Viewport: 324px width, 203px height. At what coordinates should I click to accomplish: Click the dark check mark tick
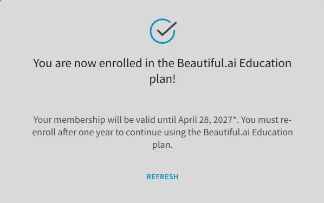(167, 29)
